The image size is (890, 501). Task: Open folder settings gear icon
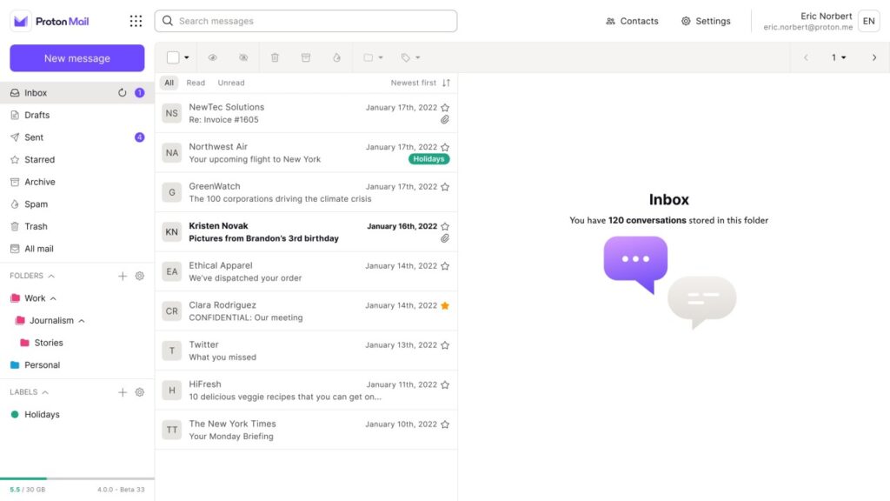click(140, 276)
